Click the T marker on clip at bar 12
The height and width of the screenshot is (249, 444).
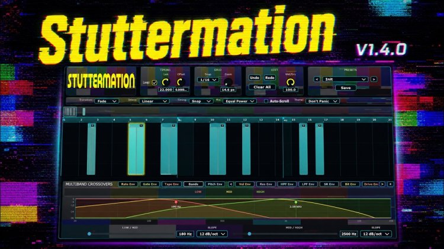pyautogui.click(x=247, y=125)
